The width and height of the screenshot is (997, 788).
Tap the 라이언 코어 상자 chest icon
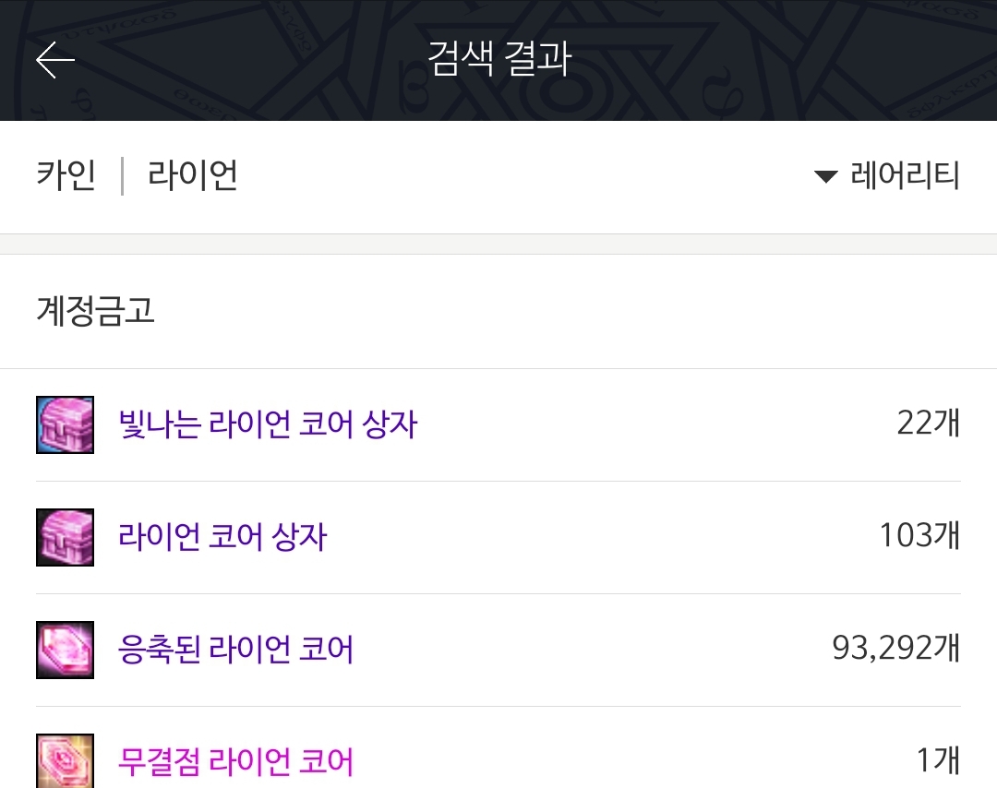(65, 537)
